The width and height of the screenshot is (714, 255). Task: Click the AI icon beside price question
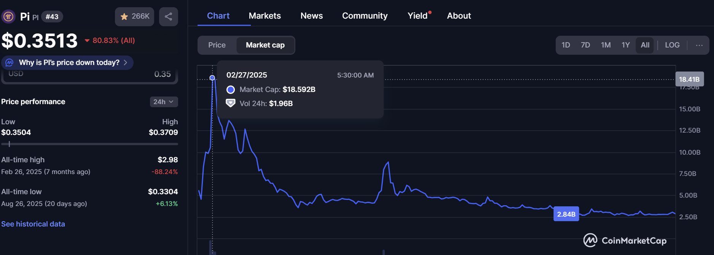(10, 63)
